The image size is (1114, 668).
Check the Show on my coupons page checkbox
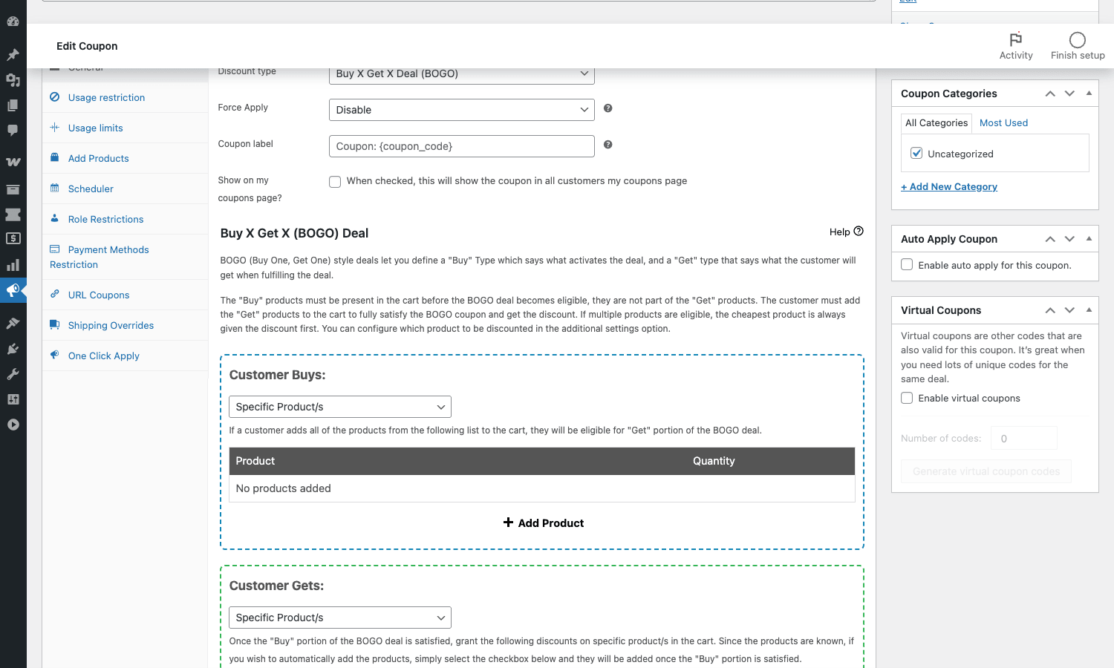pyautogui.click(x=335, y=182)
